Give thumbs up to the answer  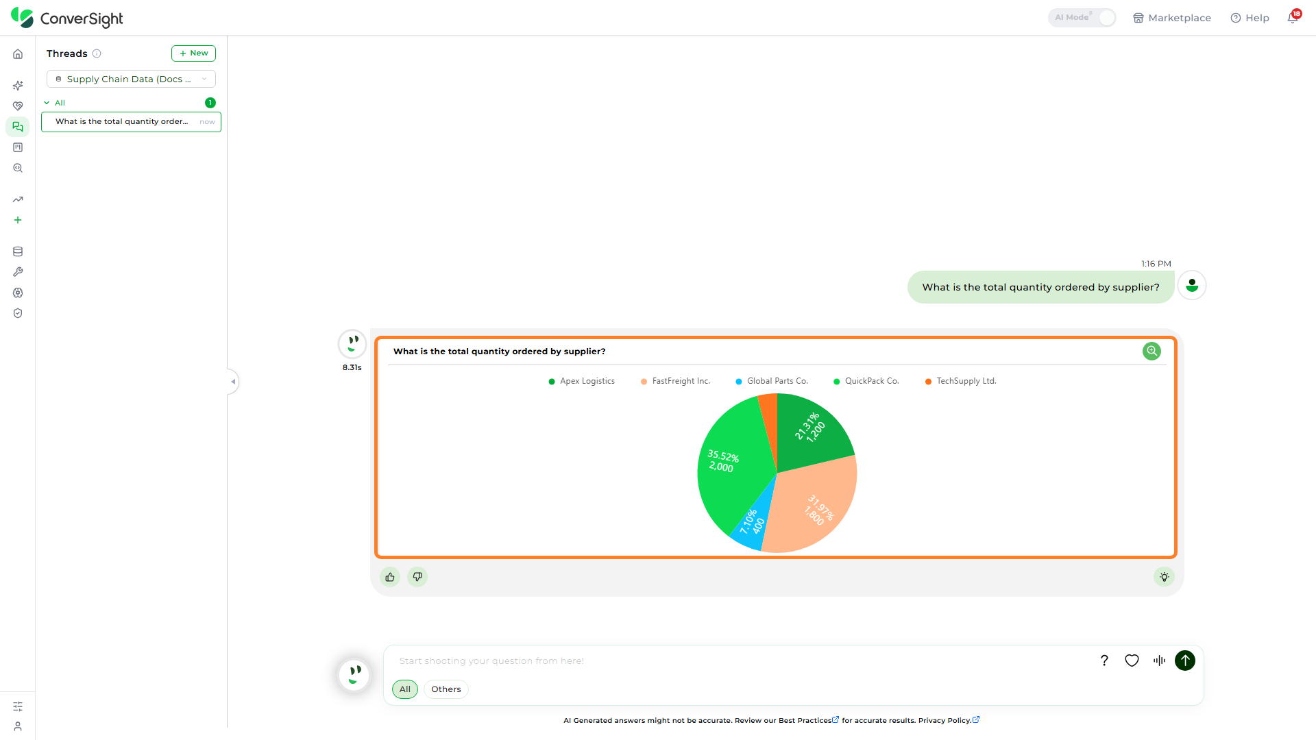[x=390, y=577]
